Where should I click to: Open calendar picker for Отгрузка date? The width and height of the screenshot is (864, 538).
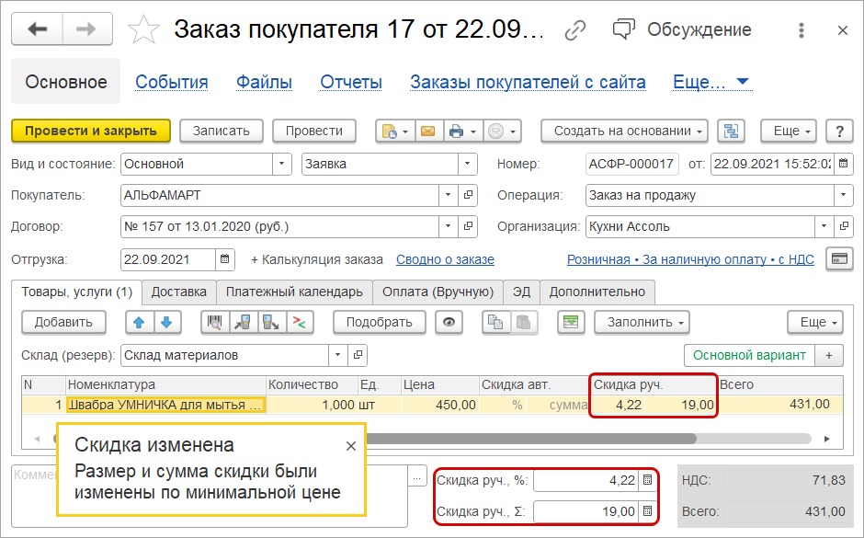226,259
